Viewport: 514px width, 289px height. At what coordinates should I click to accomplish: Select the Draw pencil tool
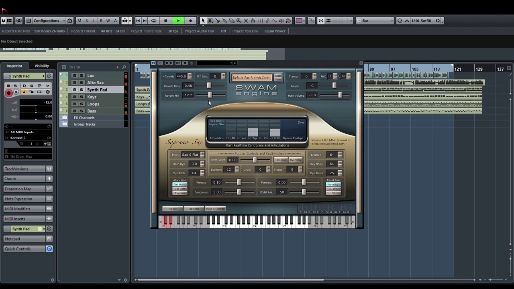coord(267,21)
